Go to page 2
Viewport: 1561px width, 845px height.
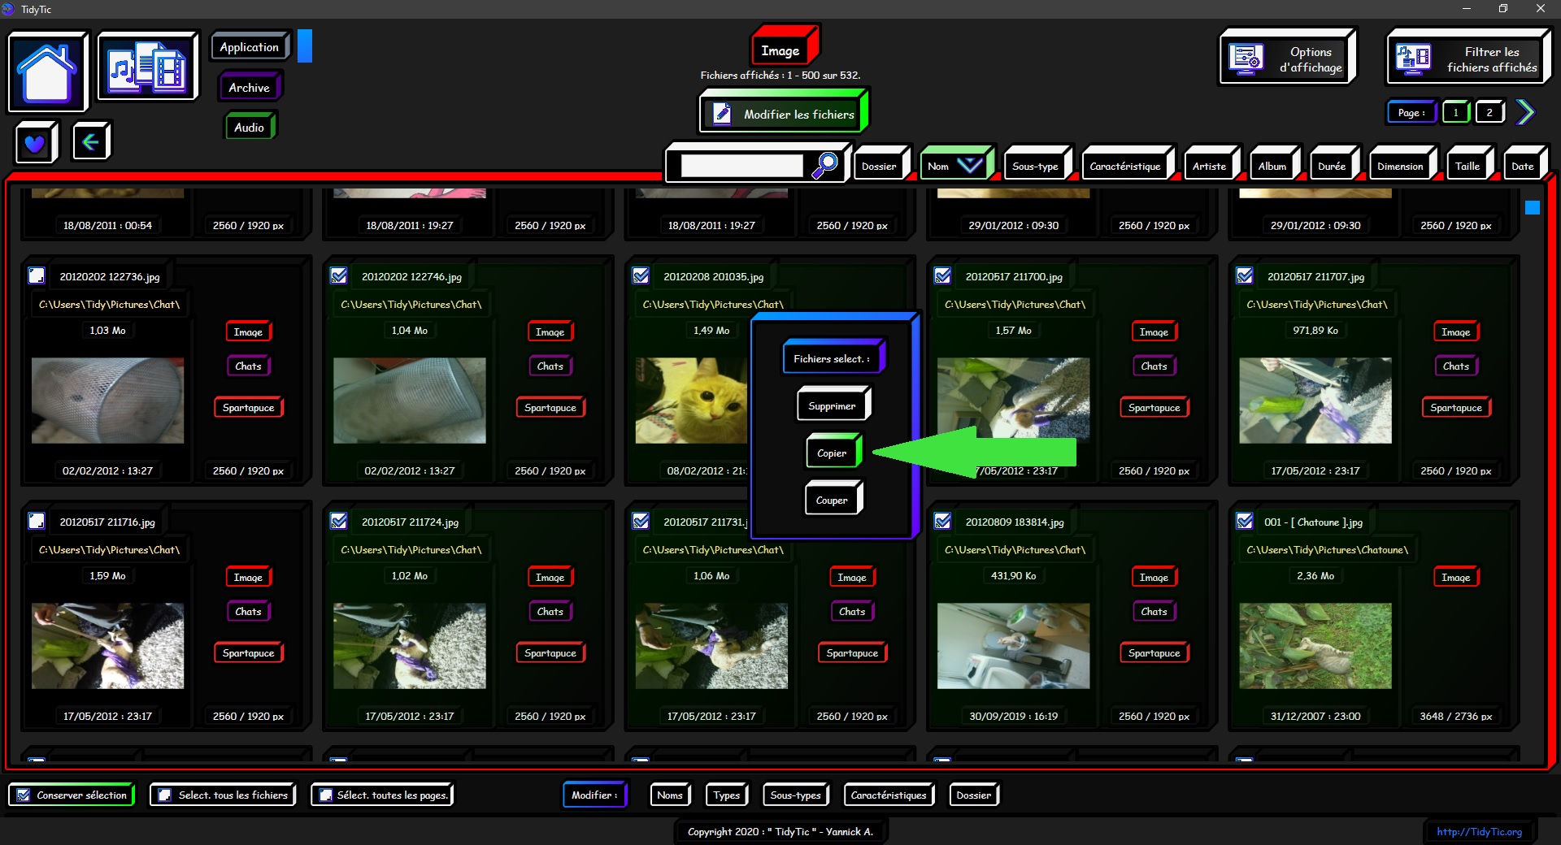tap(1489, 112)
